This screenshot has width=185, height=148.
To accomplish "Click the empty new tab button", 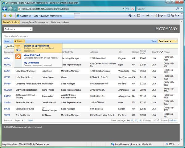I will point(77,16).
